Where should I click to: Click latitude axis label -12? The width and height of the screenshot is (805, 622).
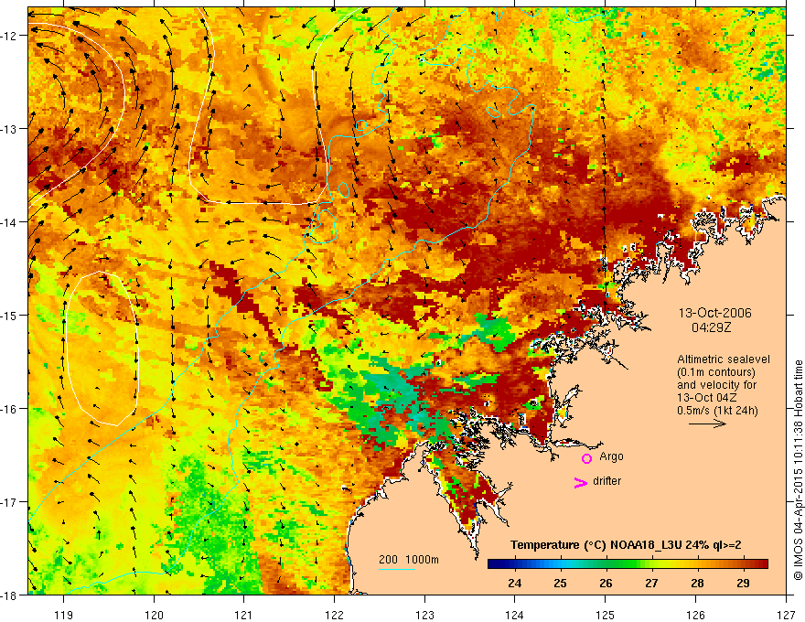click(9, 36)
